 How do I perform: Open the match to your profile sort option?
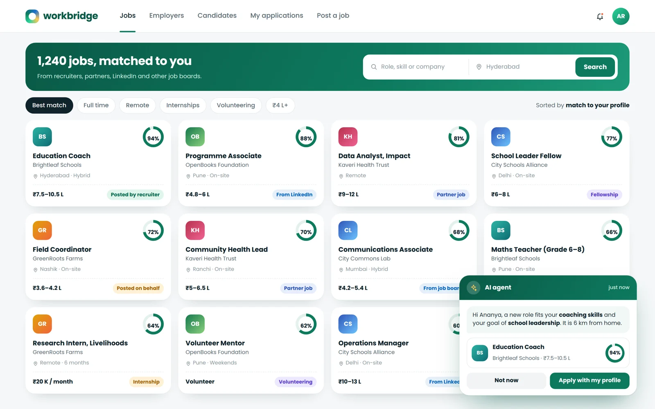click(597, 105)
